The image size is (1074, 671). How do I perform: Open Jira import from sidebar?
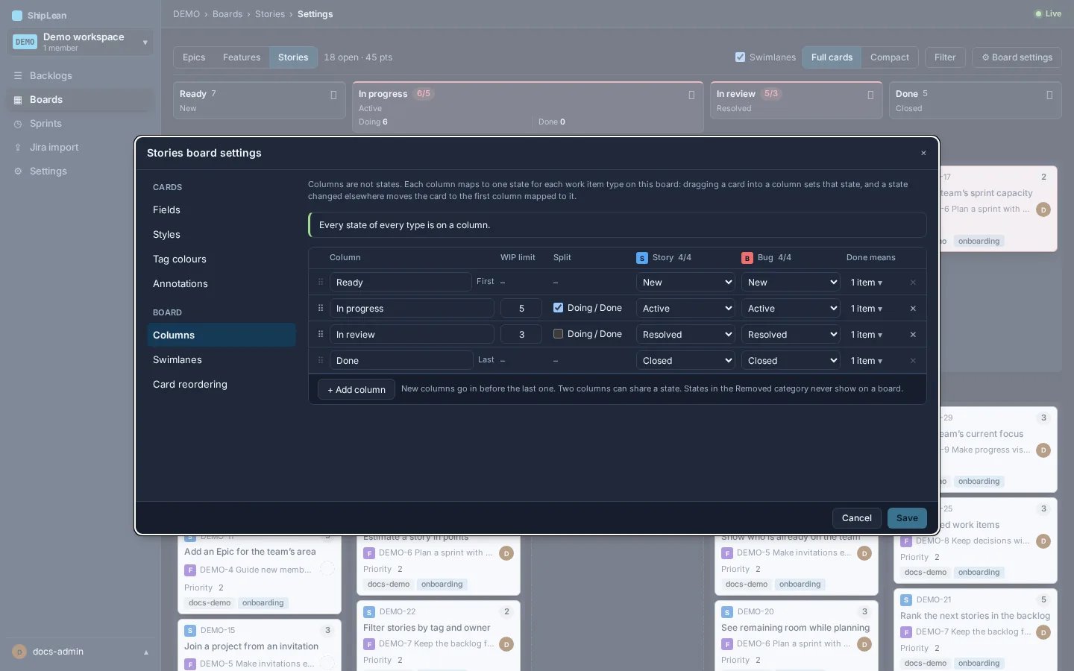click(x=54, y=148)
